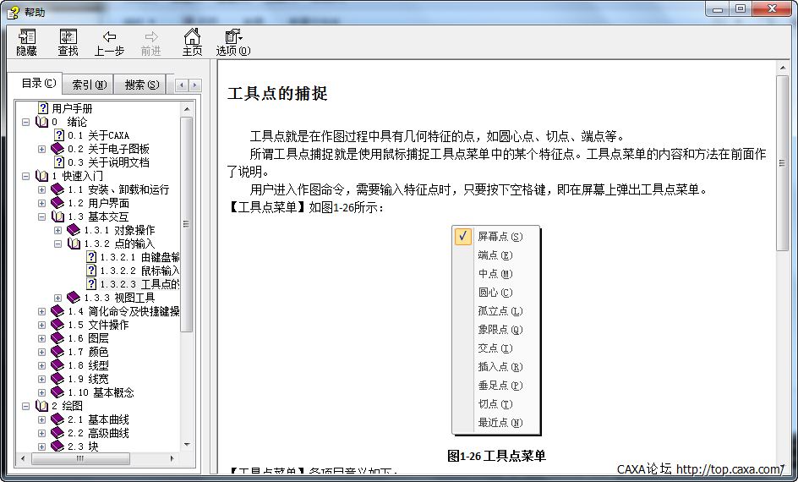
Task: Switch to the 索引(N) tab
Action: 89,85
